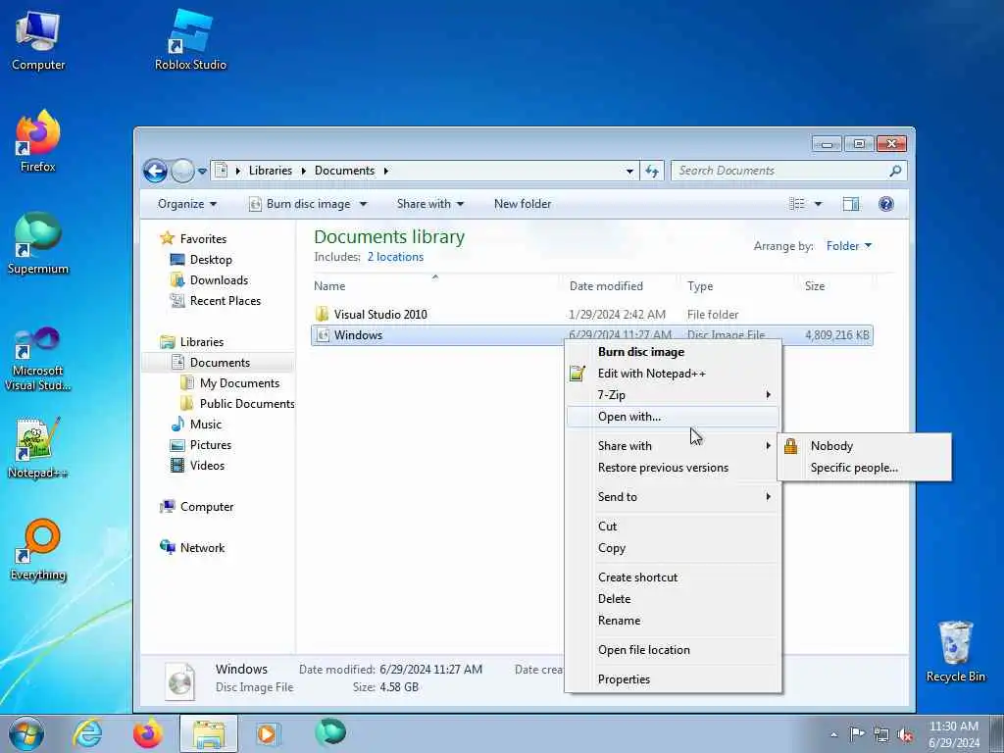Open Firefox from the taskbar
This screenshot has height=753, width=1004.
148,733
